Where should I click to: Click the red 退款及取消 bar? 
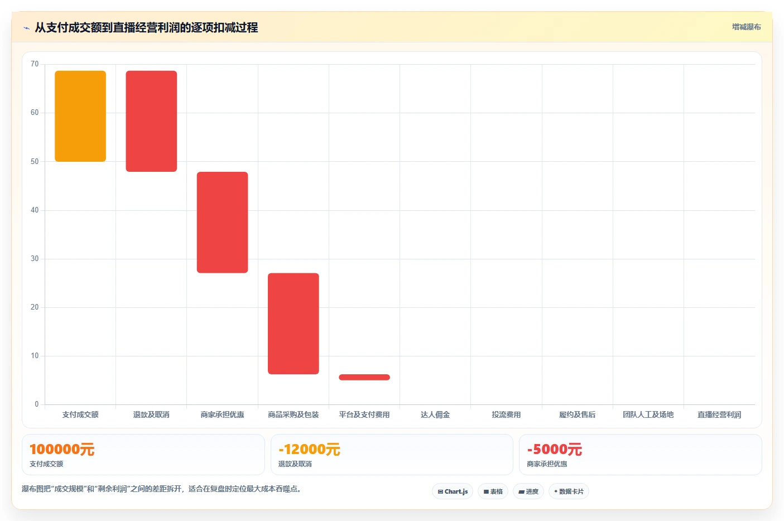click(151, 121)
